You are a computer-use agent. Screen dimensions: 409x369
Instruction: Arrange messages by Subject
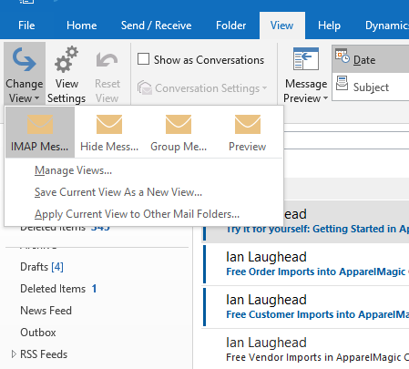click(x=371, y=87)
